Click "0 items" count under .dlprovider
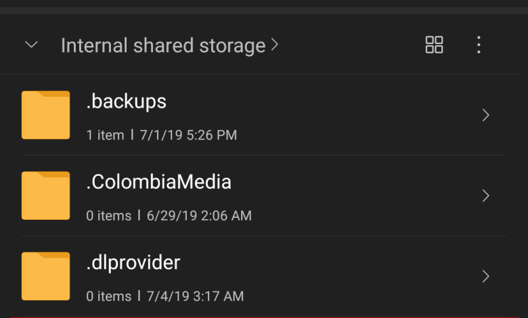Screen dimensions: 528x318 [x=109, y=296]
